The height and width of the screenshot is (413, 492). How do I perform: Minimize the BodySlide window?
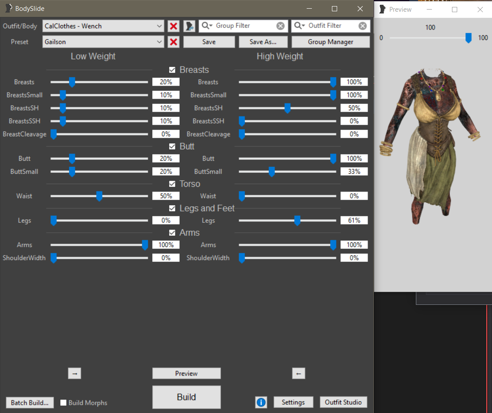tap(309, 8)
